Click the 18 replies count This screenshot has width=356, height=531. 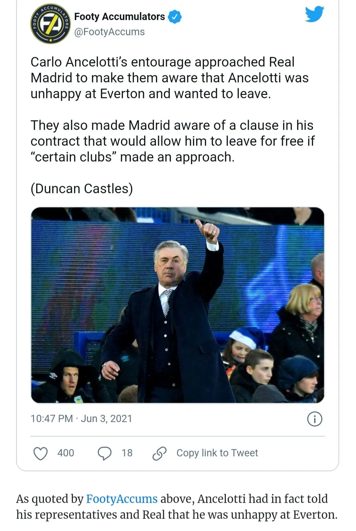[x=127, y=453]
